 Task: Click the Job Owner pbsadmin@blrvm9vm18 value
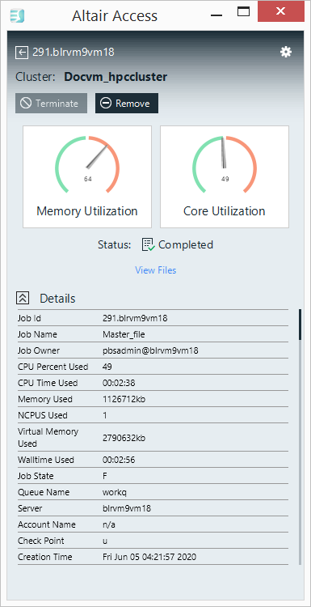[150, 350]
